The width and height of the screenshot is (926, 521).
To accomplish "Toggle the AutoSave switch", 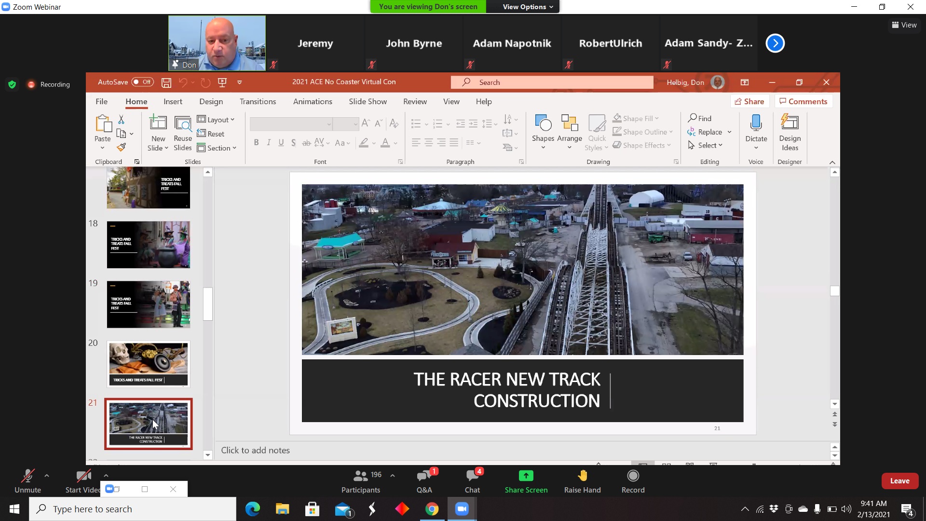I will [x=142, y=82].
